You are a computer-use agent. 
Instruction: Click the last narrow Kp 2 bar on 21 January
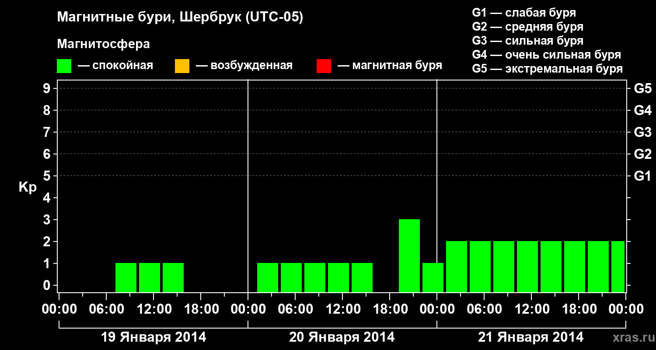[x=618, y=266]
